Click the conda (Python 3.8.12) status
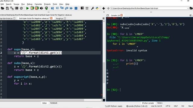The height and width of the screenshot is (108, 193). tap(137, 106)
